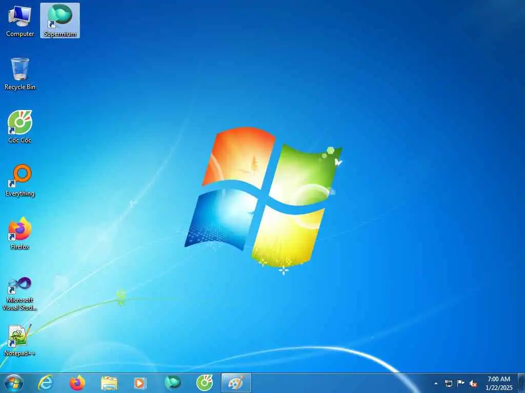Switch to the Paint taskbar window
Image resolution: width=525 pixels, height=393 pixels.
coord(236,383)
